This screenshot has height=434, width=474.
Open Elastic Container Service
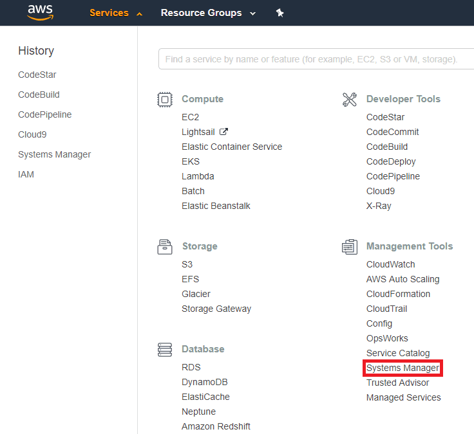click(x=232, y=147)
